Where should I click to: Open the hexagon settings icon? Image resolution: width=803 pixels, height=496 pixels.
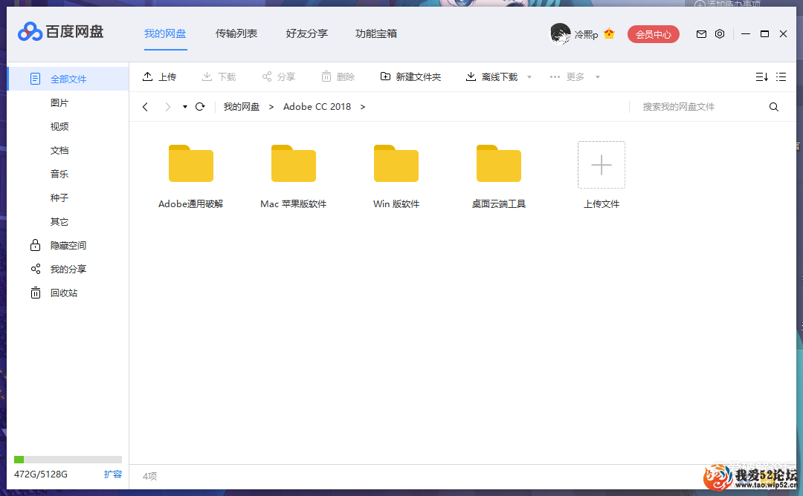pyautogui.click(x=720, y=33)
